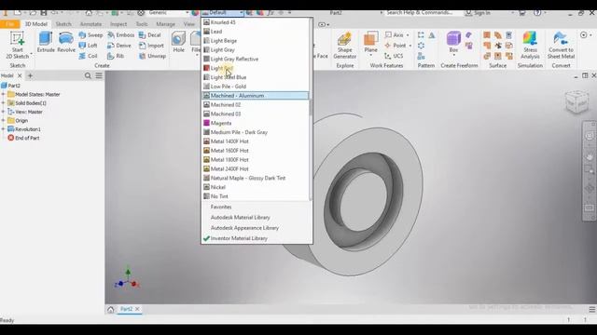597x335 pixels.
Task: Expand the View: Master node
Action: (4, 112)
